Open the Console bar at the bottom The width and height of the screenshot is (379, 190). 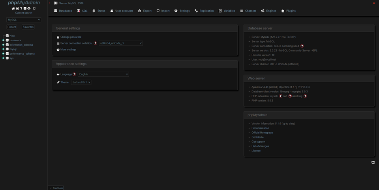pos(56,188)
